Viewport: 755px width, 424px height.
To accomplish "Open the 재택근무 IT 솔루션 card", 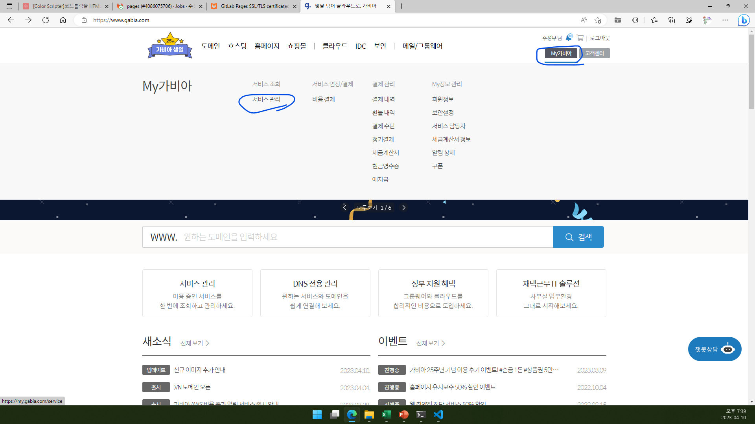I will tap(551, 293).
